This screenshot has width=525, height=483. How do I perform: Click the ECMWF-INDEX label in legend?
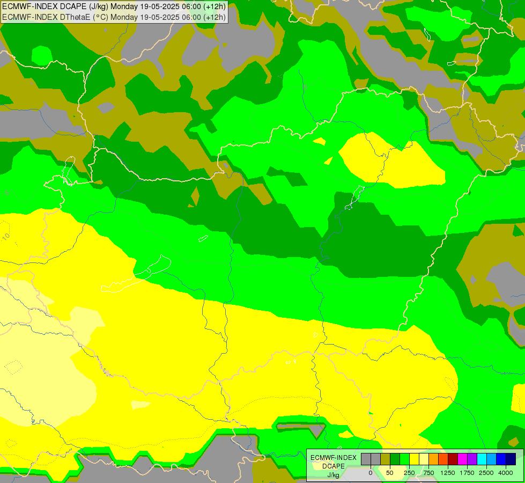click(334, 458)
